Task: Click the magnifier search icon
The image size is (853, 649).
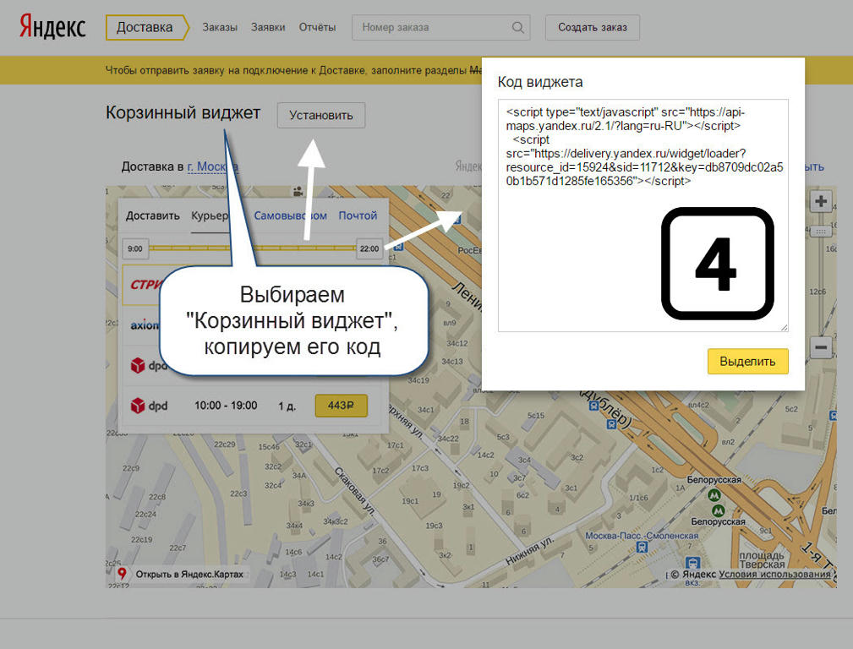Action: (x=518, y=27)
